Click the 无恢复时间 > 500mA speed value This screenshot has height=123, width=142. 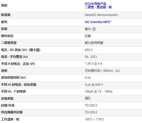[102, 71]
